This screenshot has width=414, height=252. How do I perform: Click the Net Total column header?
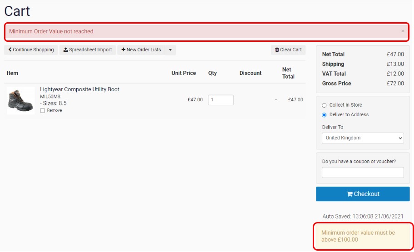click(288, 73)
